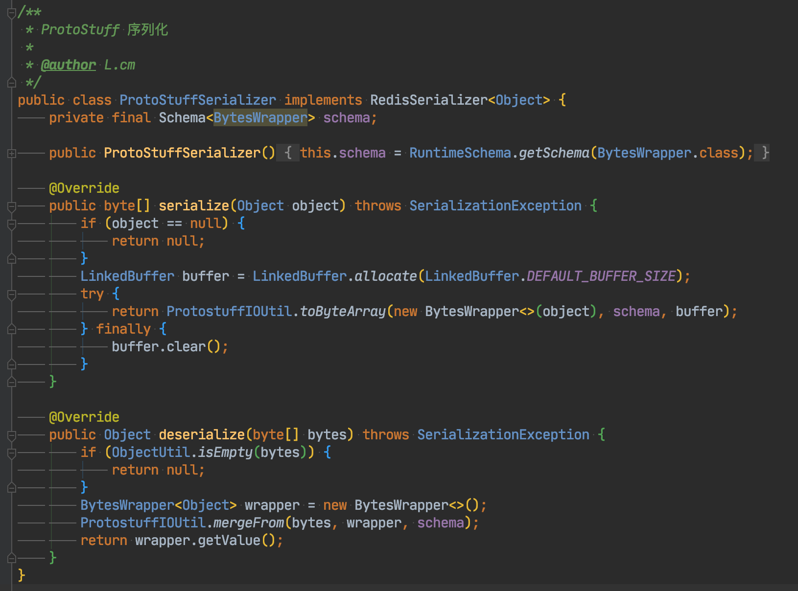The image size is (798, 591).
Task: Click 'RuntimeSchema' in the constructor body
Action: 460,153
